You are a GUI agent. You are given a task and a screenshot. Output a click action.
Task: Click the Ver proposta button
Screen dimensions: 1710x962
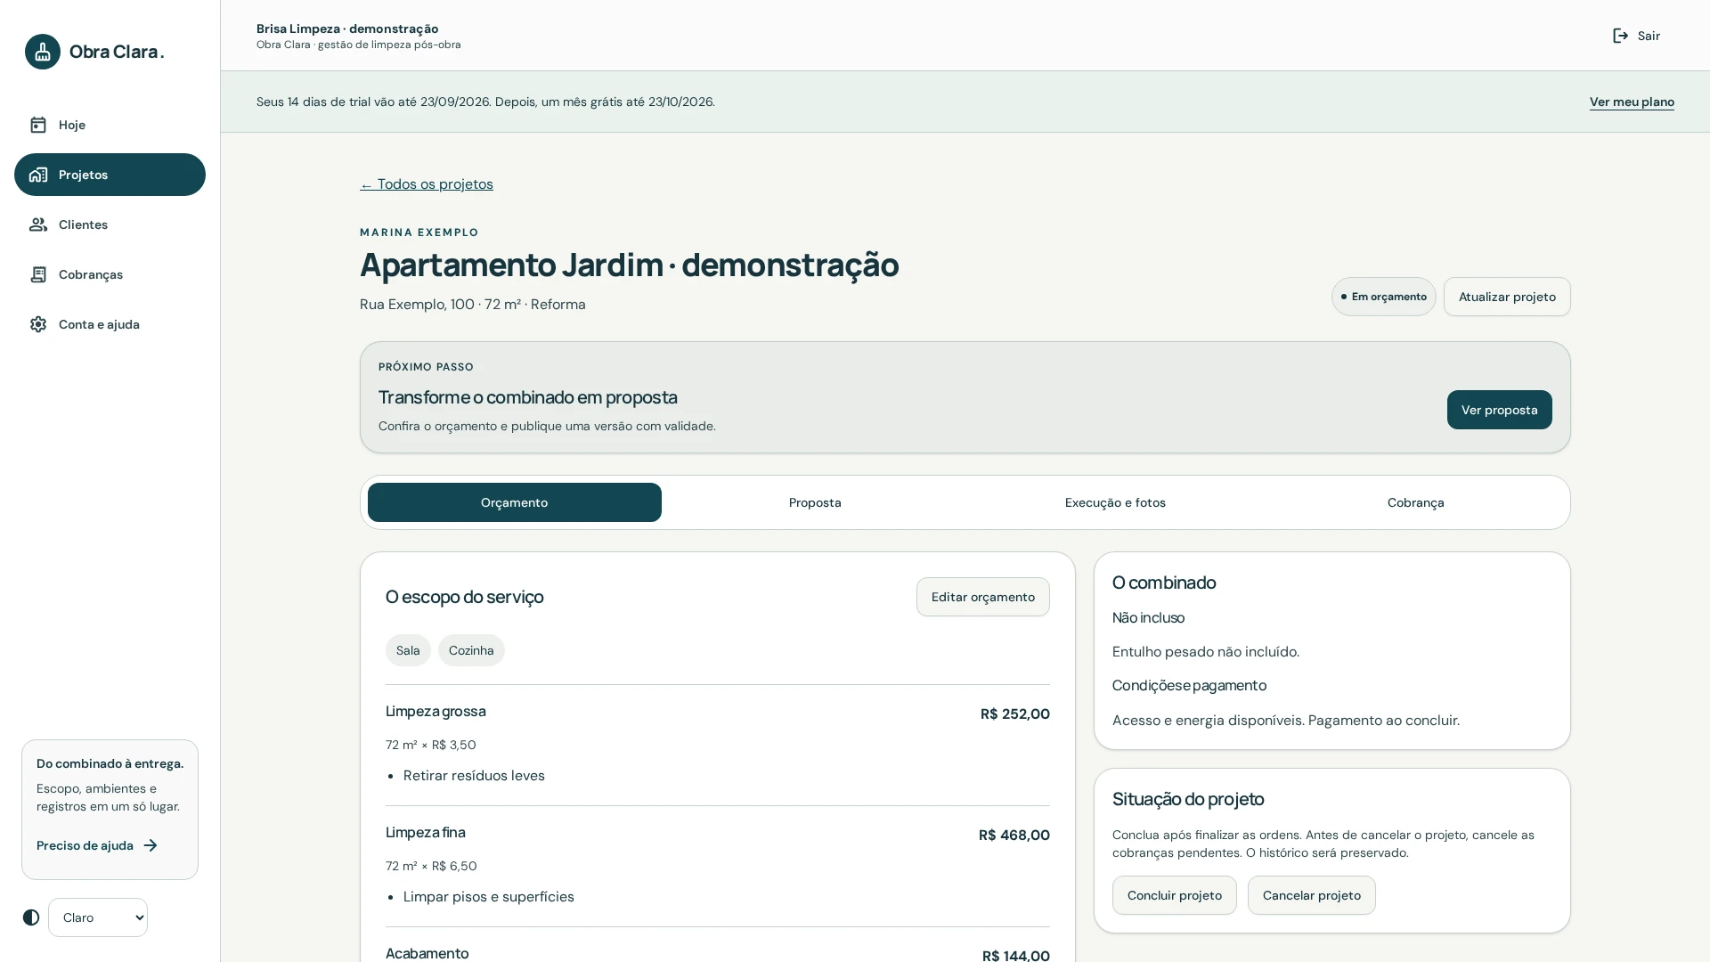pos(1500,410)
